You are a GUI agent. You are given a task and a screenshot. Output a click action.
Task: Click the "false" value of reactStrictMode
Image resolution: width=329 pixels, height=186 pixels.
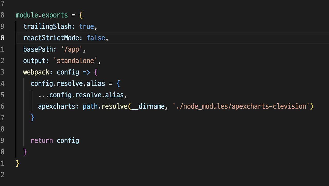[x=96, y=38]
